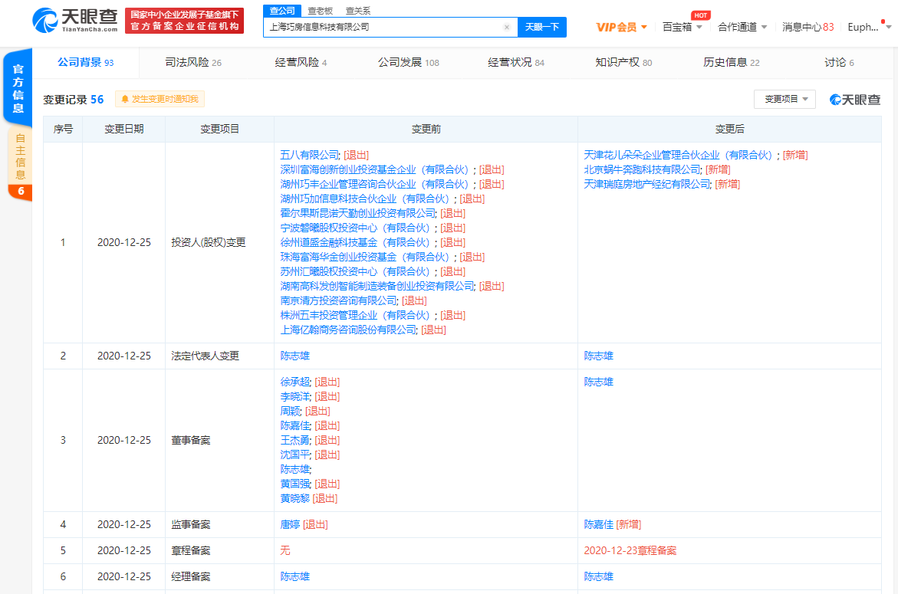Click the 变更日期 column header

(x=123, y=130)
